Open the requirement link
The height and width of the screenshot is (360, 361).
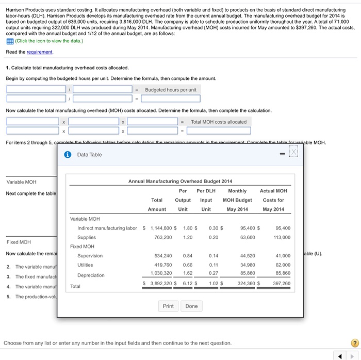[39, 52]
